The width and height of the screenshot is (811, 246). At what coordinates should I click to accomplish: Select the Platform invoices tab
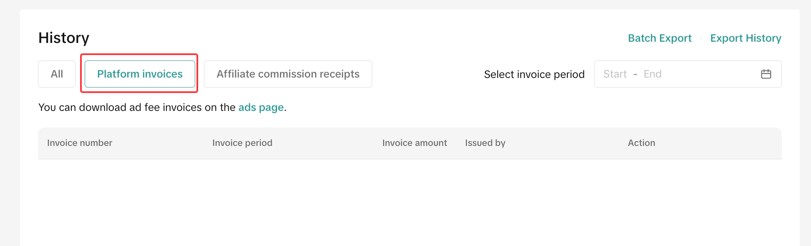140,74
